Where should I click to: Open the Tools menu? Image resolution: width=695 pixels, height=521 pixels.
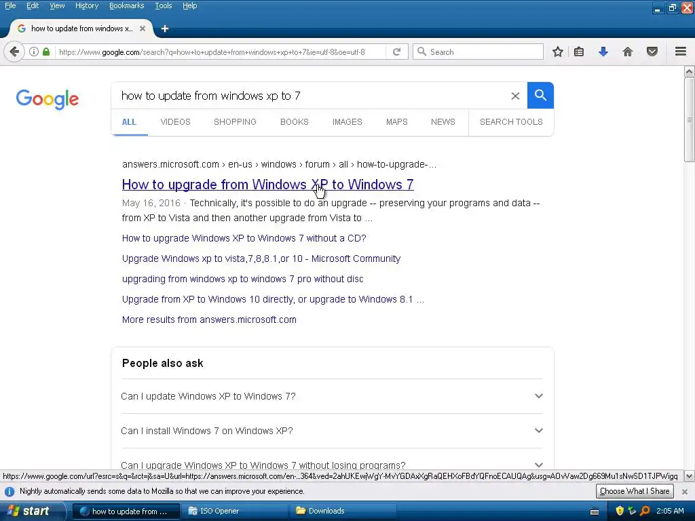tap(163, 5)
